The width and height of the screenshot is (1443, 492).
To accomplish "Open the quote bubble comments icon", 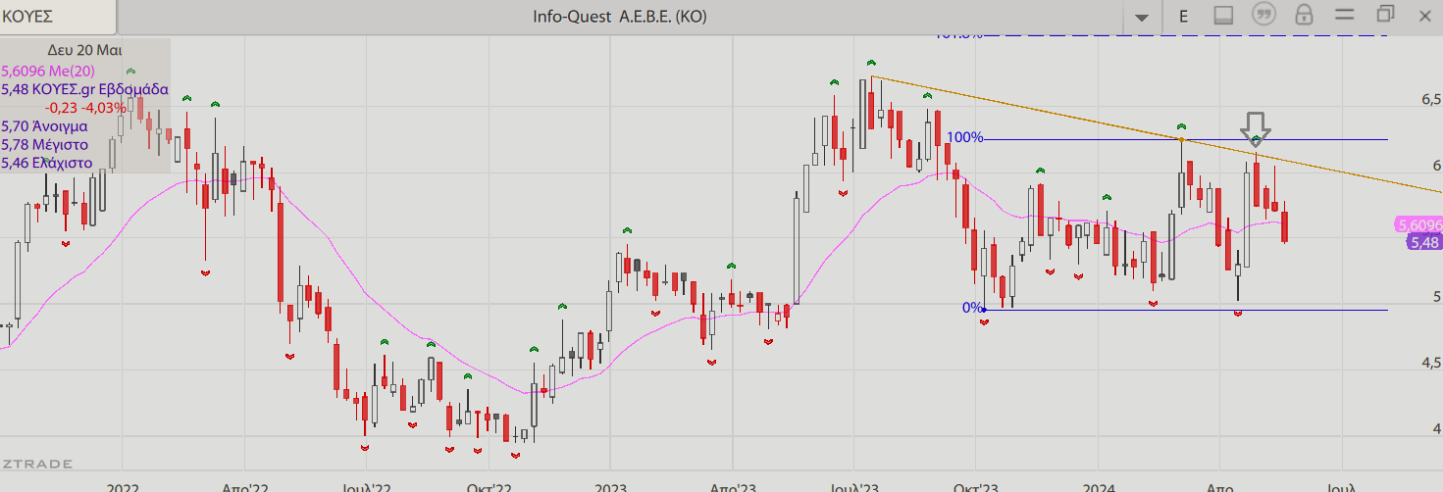I will 1264,15.
